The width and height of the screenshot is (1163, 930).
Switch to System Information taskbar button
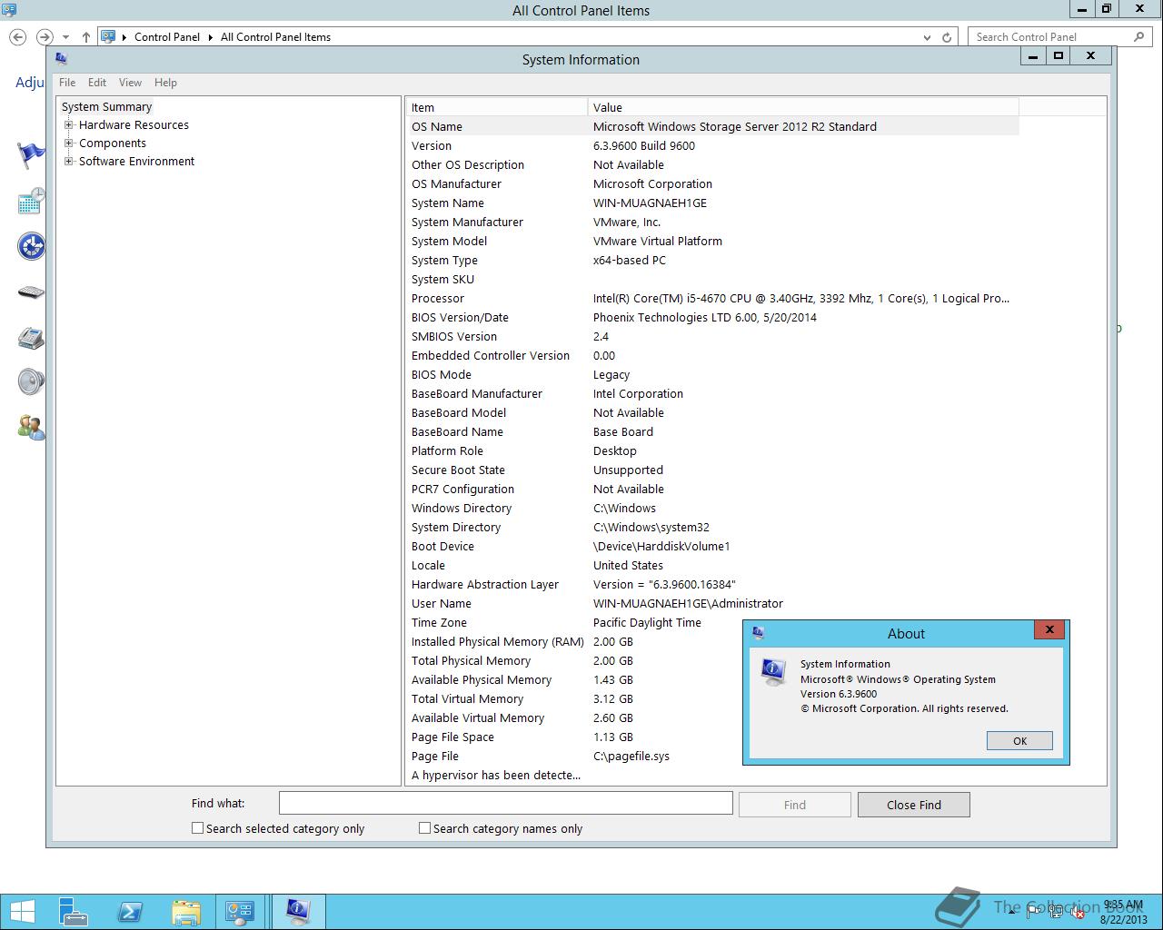coord(297,912)
